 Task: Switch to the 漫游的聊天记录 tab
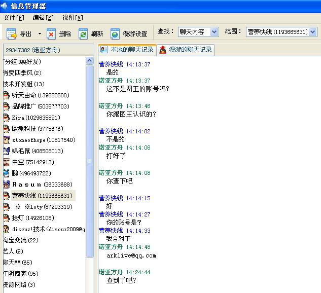coord(186,50)
